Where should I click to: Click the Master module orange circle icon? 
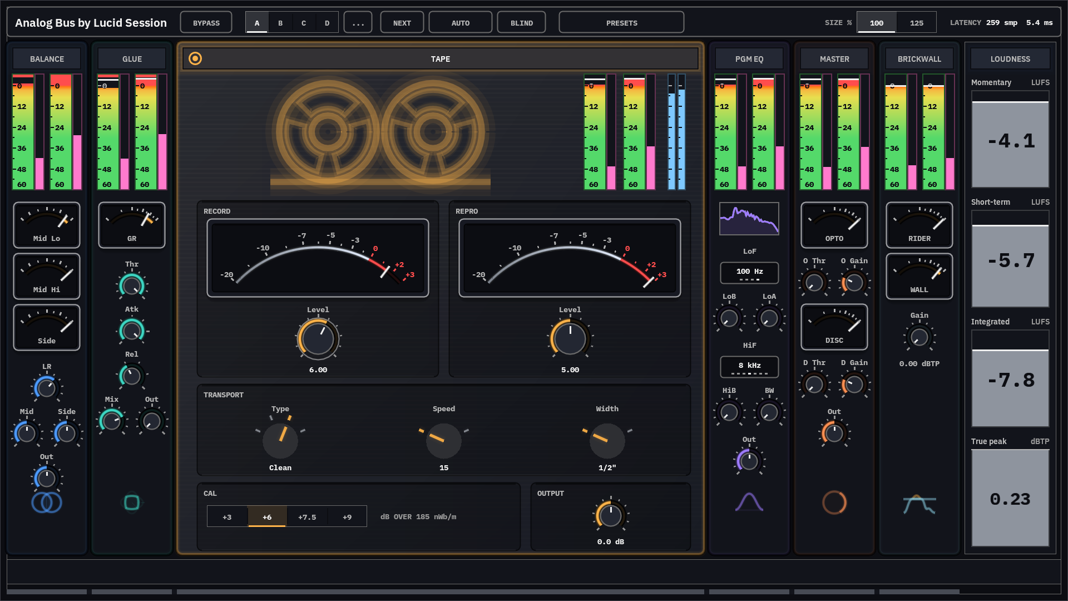834,503
